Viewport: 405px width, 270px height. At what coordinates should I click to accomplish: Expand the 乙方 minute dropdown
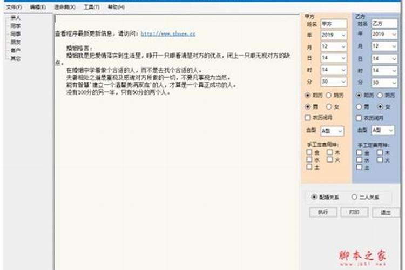pyautogui.click(x=394, y=83)
